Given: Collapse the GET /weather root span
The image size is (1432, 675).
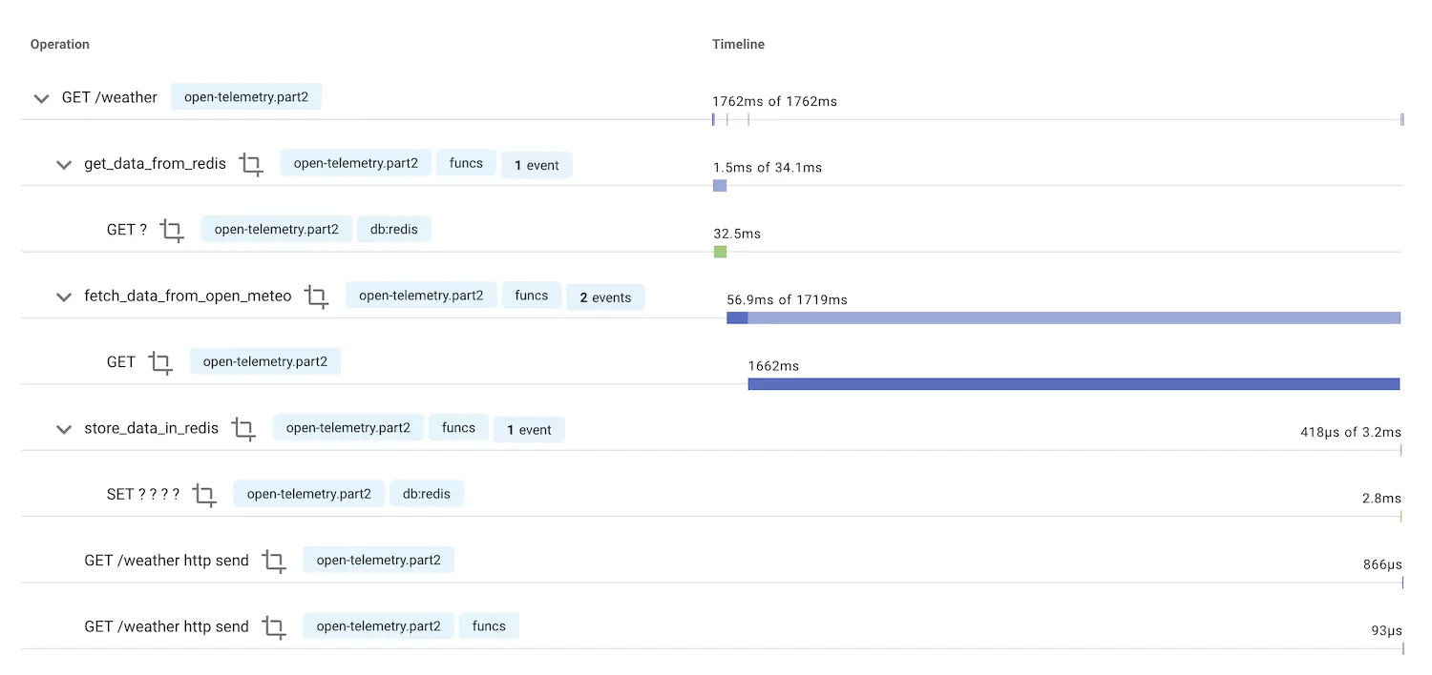Looking at the screenshot, I should point(41,98).
